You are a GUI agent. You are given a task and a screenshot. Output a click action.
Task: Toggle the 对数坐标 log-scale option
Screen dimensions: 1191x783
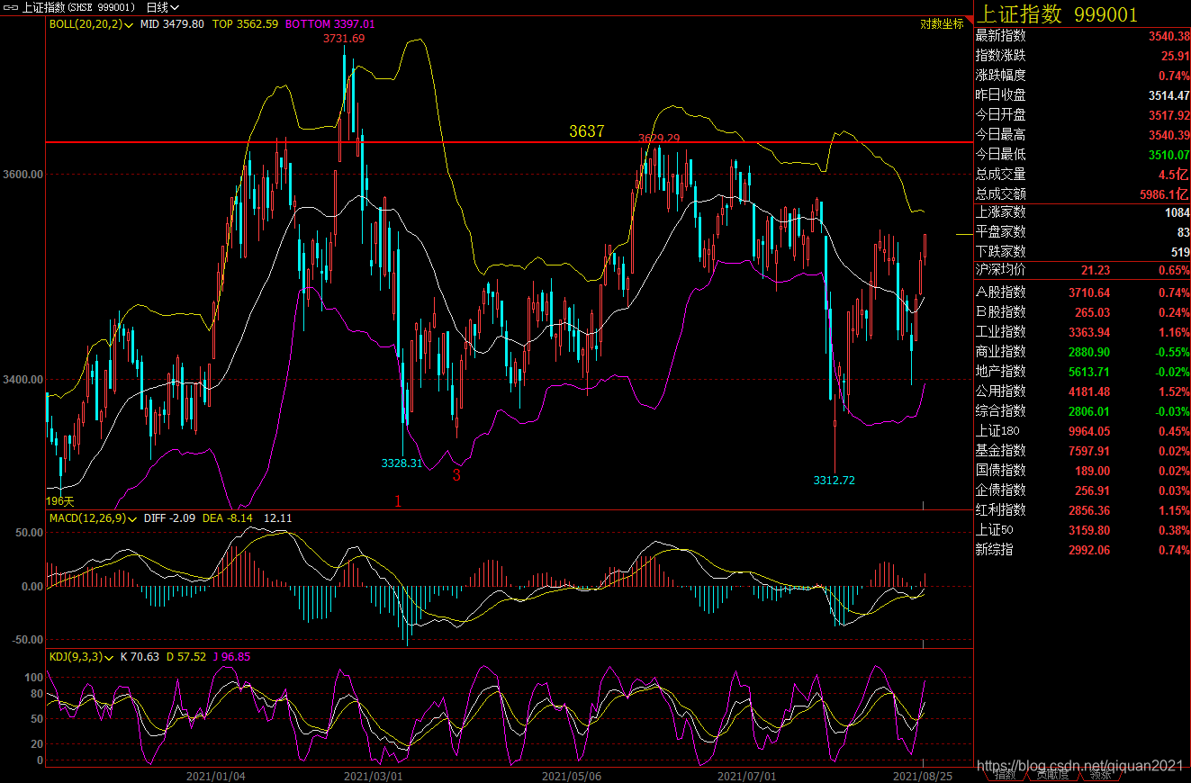(942, 24)
